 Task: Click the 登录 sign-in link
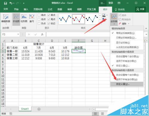[x=111, y=3]
